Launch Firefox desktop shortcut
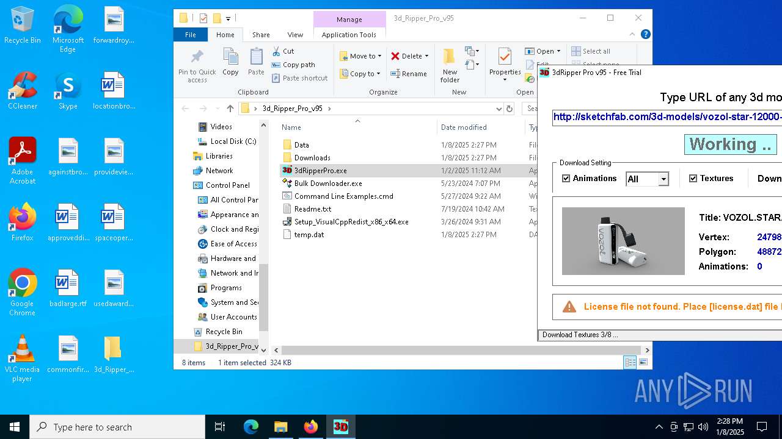Image resolution: width=782 pixels, height=439 pixels. click(x=23, y=223)
